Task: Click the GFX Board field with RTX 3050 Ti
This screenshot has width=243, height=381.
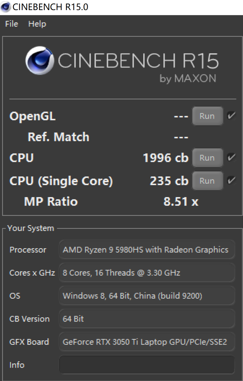Action: coord(147,342)
